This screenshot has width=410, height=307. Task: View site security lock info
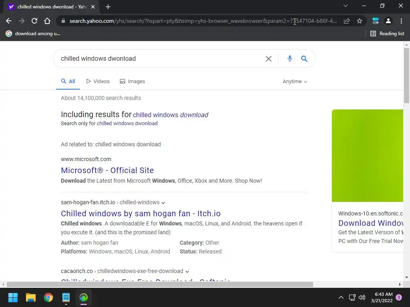(63, 21)
